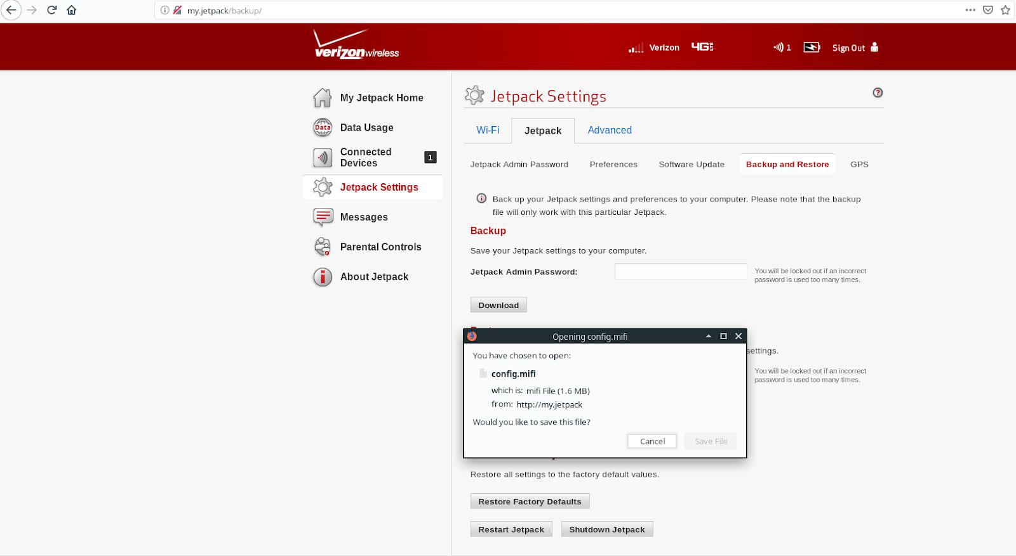Click the battery status icon
This screenshot has height=556, width=1016.
click(x=812, y=48)
